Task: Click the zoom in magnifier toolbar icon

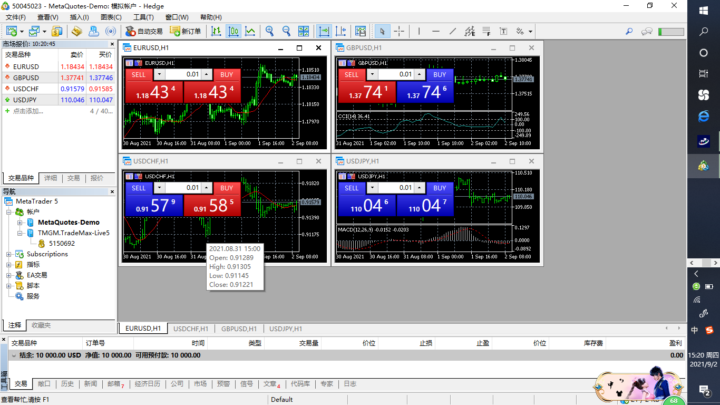Action: (x=270, y=31)
